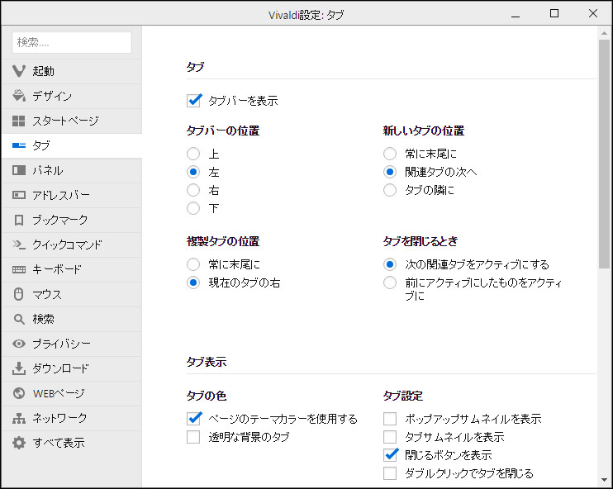Select 右 tab bar position
This screenshot has width=613, height=489.
[x=193, y=190]
